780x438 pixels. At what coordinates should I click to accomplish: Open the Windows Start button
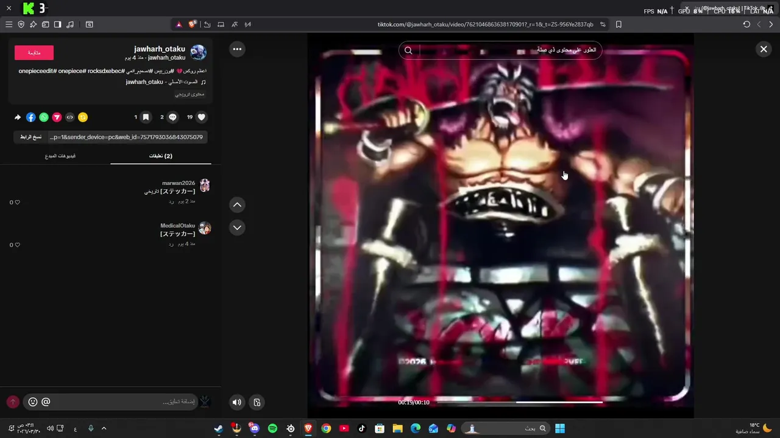[560, 428]
